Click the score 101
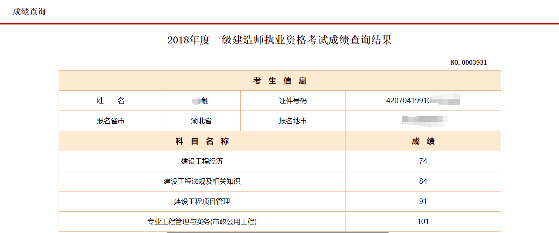The width and height of the screenshot is (559, 233). 423,222
